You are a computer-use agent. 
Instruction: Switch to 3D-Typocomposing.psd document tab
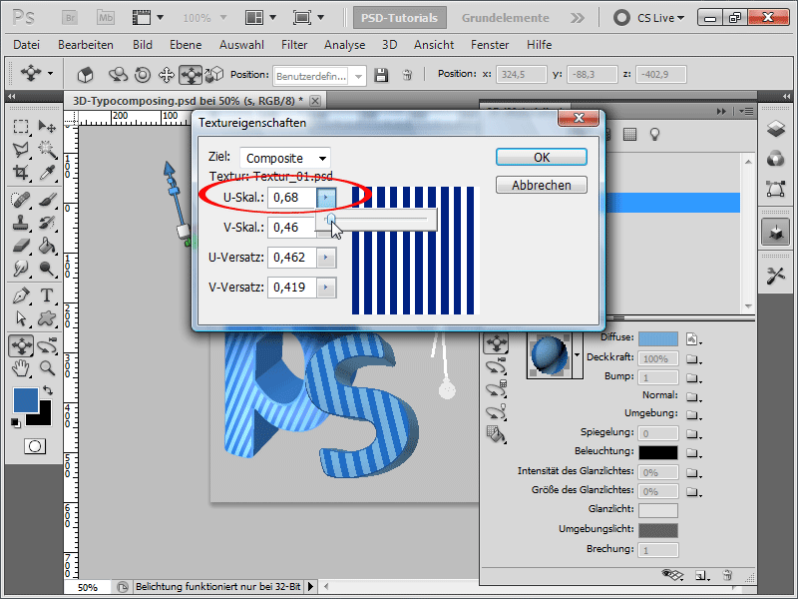pyautogui.click(x=188, y=101)
